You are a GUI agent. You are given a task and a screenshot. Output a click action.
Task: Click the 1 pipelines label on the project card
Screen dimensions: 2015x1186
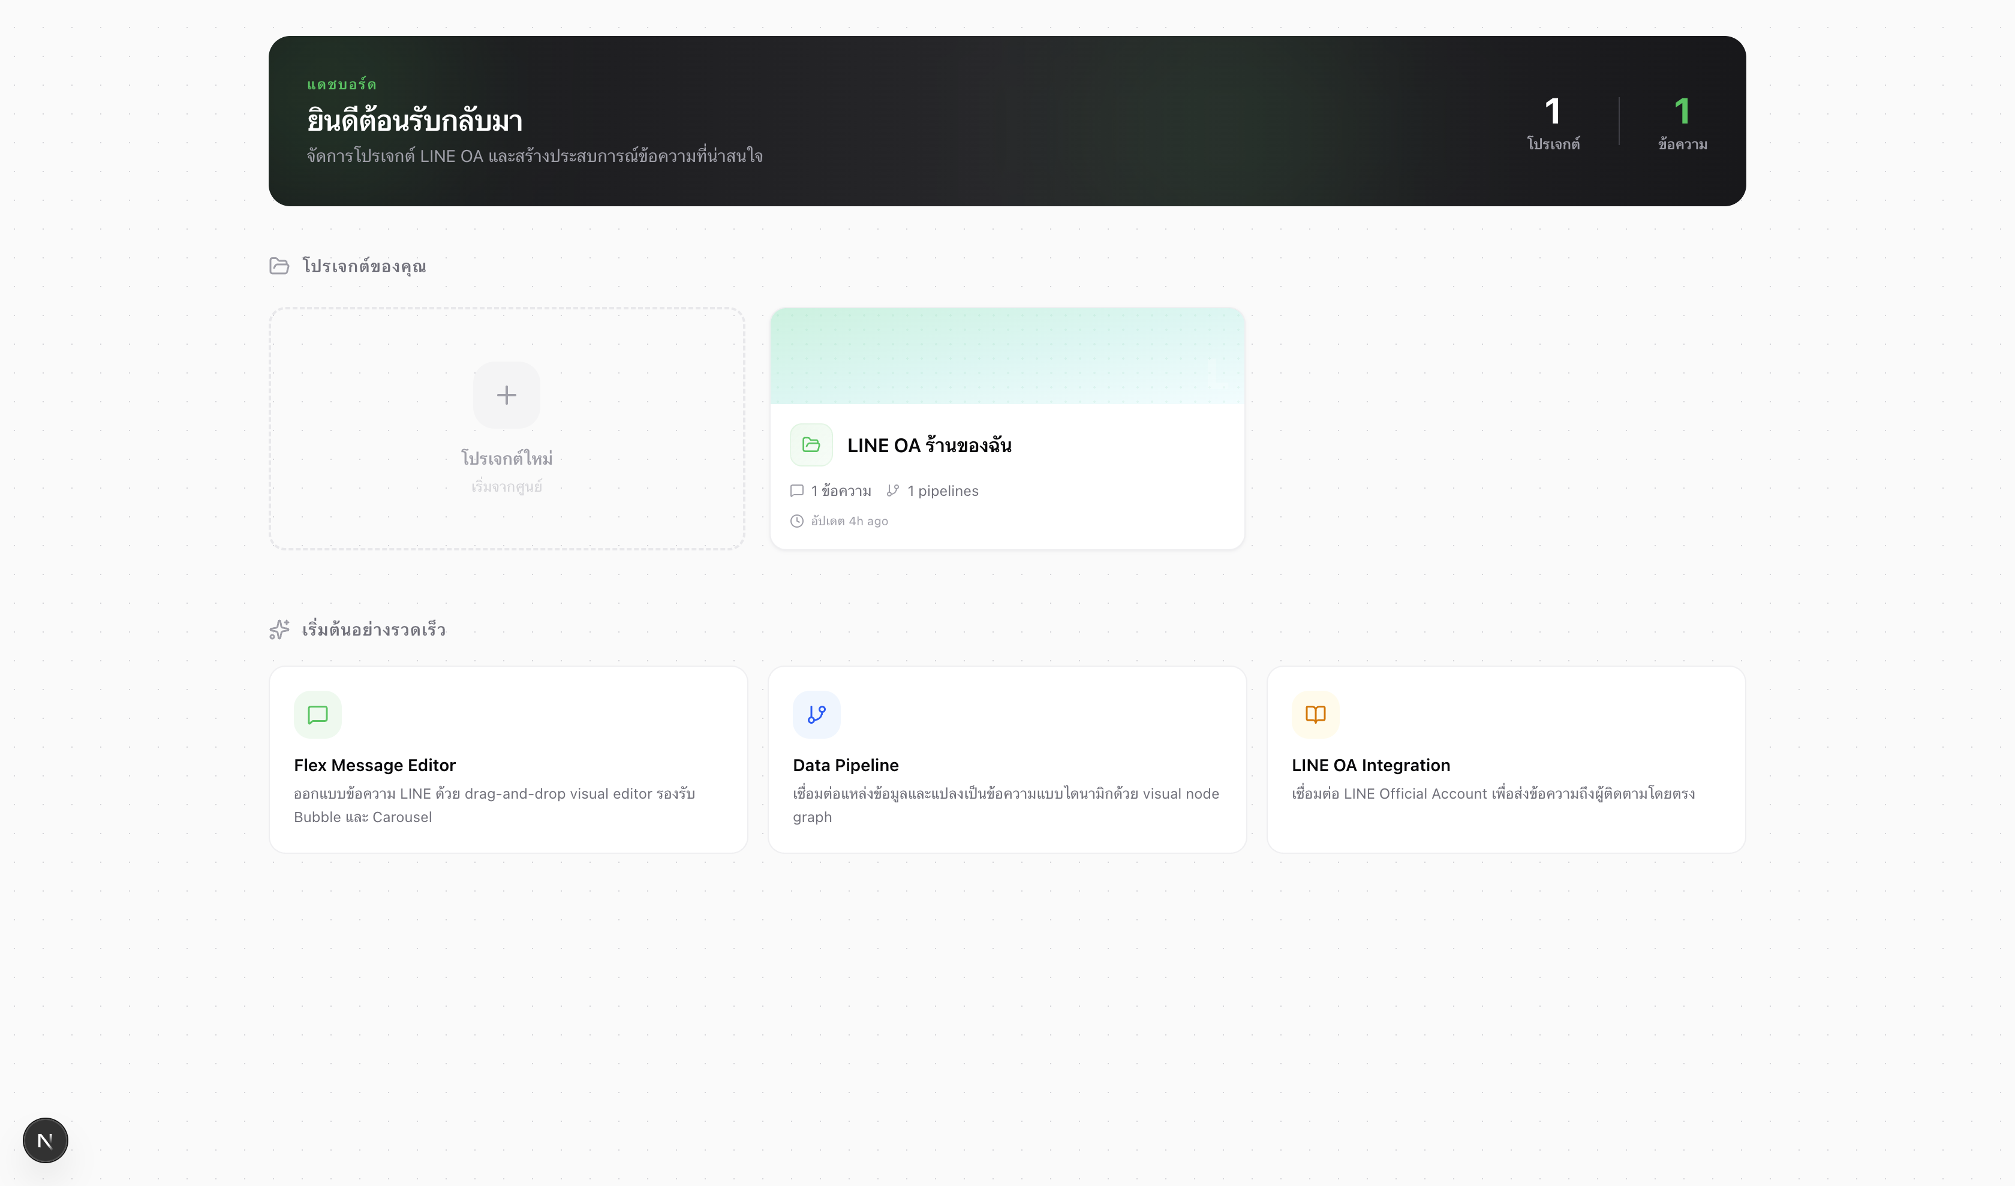[x=943, y=490]
